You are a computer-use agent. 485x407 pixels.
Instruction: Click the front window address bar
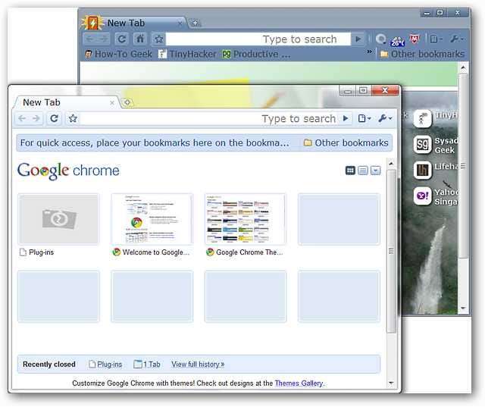pyautogui.click(x=208, y=119)
